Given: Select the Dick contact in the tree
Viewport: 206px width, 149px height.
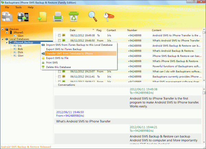Looking at the screenshot, I should pyautogui.click(x=20, y=52).
